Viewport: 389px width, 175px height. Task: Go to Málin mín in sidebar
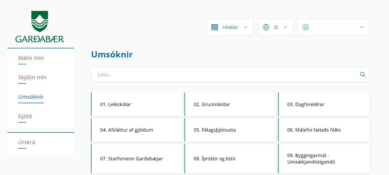(x=31, y=58)
